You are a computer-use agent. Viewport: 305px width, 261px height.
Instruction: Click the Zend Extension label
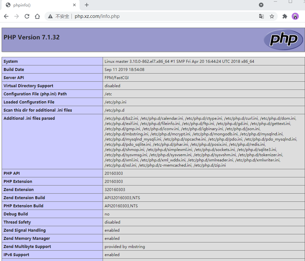coord(19,190)
